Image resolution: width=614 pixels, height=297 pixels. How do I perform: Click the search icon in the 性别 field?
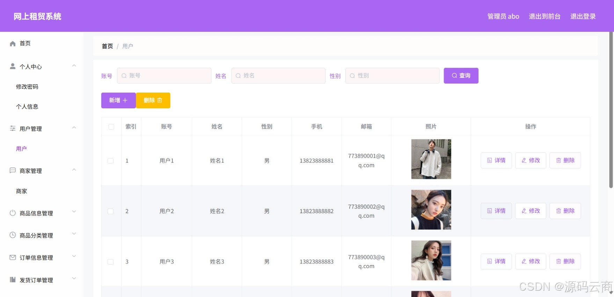point(352,75)
